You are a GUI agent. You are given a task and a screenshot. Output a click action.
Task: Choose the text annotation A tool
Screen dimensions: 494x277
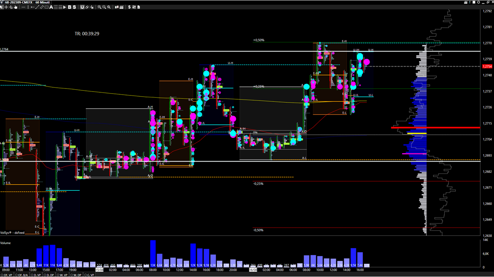tap(51, 7)
